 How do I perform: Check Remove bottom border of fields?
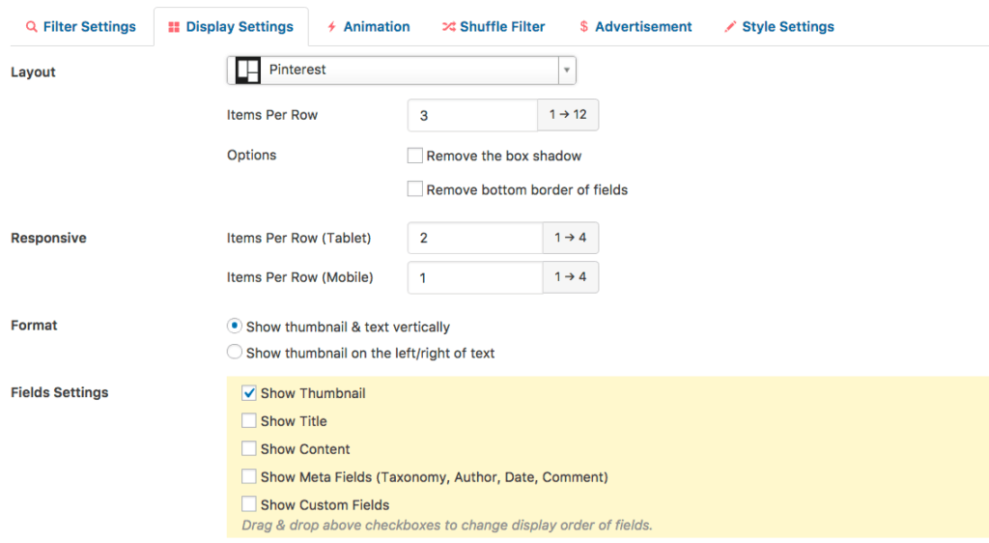[x=415, y=190]
